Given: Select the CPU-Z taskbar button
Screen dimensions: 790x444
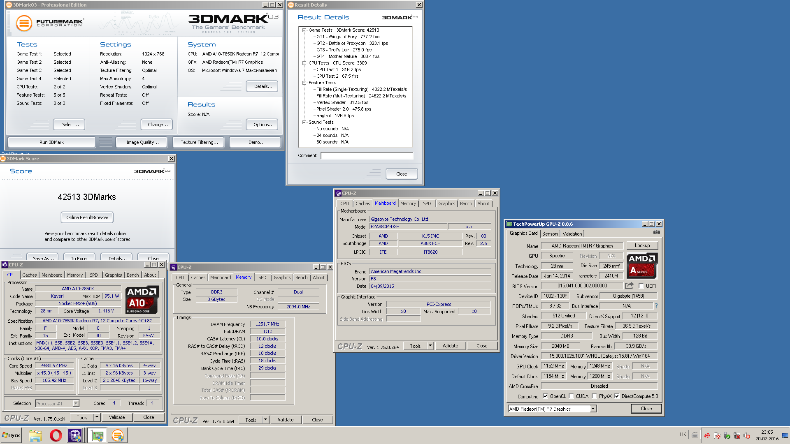Looking at the screenshot, I should 75,435.
